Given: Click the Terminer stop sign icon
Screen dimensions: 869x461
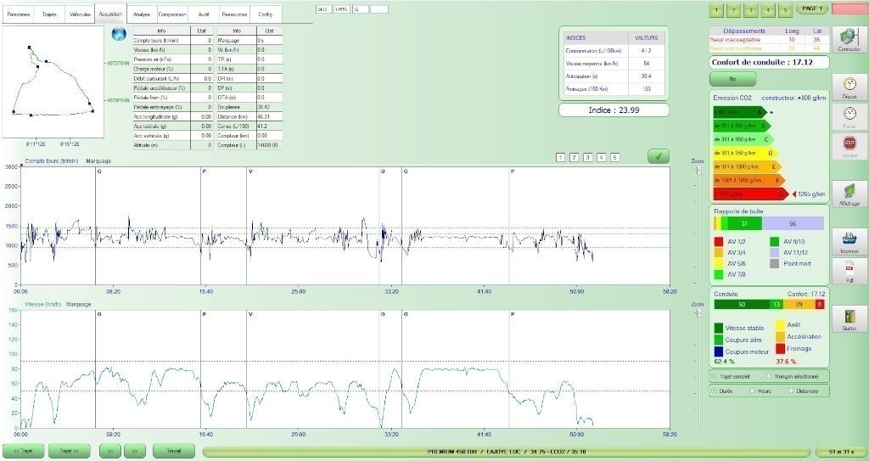Looking at the screenshot, I should pos(849,143).
